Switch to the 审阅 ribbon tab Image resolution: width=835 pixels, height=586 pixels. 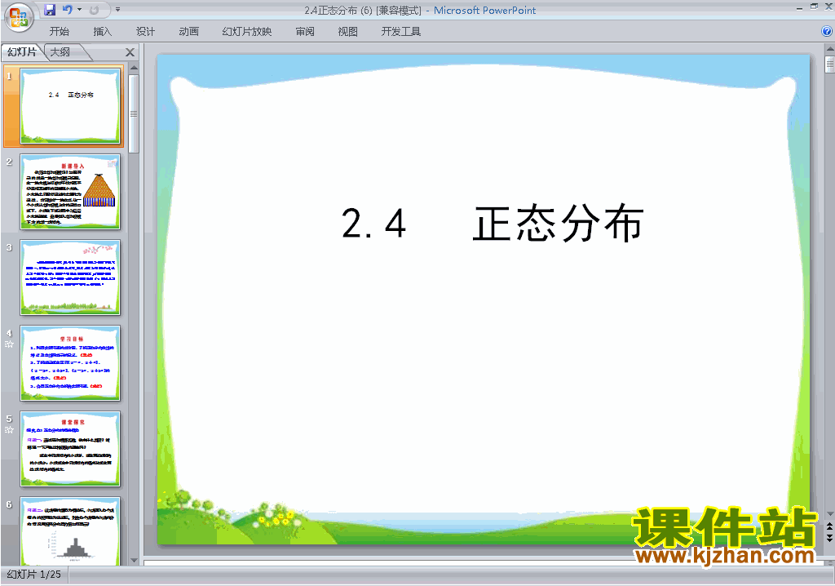click(305, 32)
